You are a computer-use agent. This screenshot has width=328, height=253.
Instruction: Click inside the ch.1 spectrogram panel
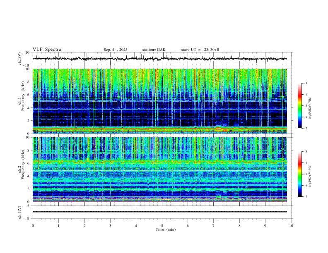pos(159,101)
